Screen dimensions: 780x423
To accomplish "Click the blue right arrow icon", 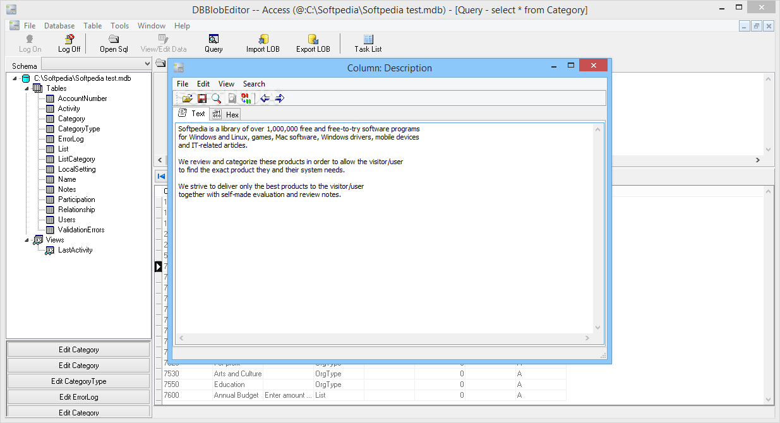I will [x=280, y=98].
